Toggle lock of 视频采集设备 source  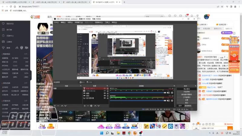pyautogui.click(x=108, y=91)
